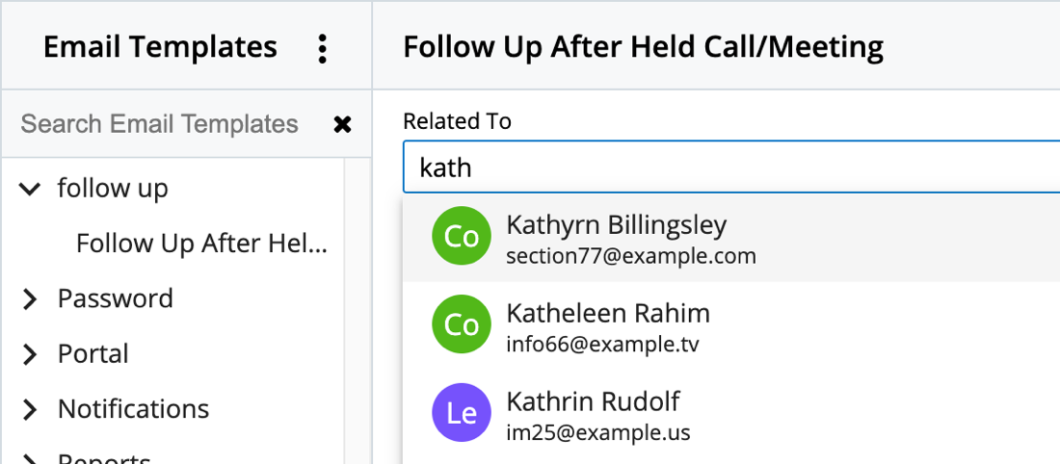Click Kathyrn Billingsley's green Co avatar
Image resolution: width=1060 pixels, height=464 pixels.
[x=463, y=237]
